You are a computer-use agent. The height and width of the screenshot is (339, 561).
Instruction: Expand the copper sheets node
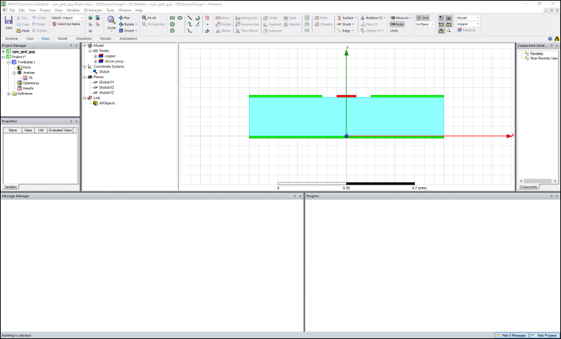(x=96, y=56)
